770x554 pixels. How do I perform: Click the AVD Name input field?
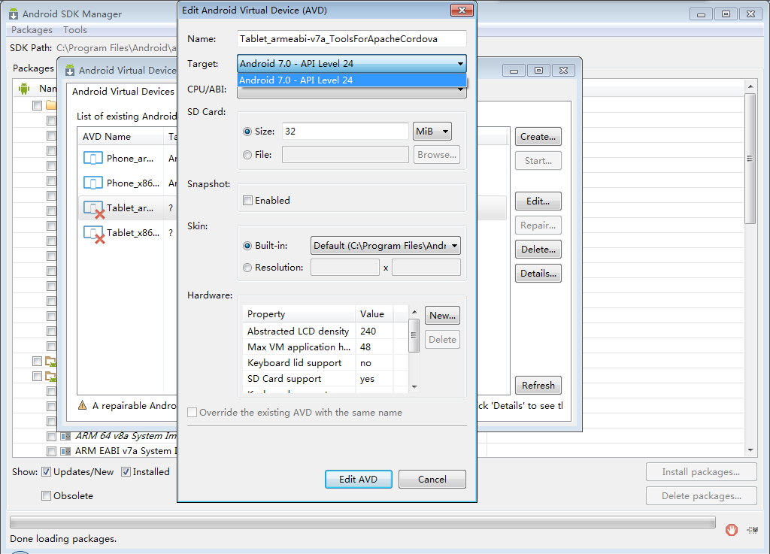(352, 39)
